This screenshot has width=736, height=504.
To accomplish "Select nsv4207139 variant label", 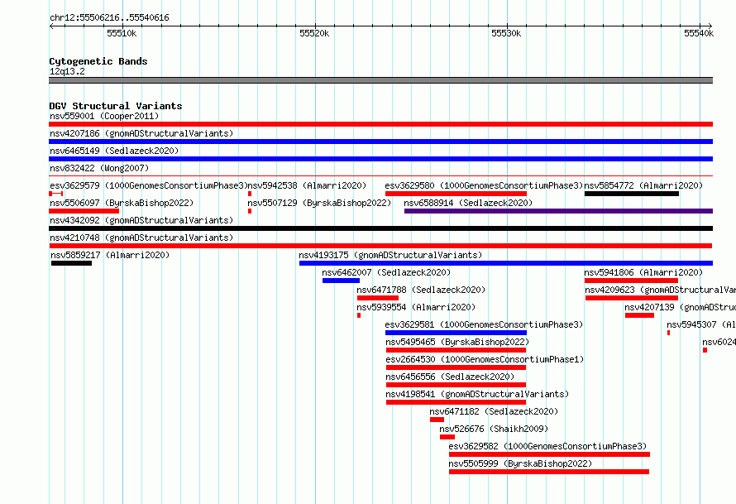I will coord(680,307).
